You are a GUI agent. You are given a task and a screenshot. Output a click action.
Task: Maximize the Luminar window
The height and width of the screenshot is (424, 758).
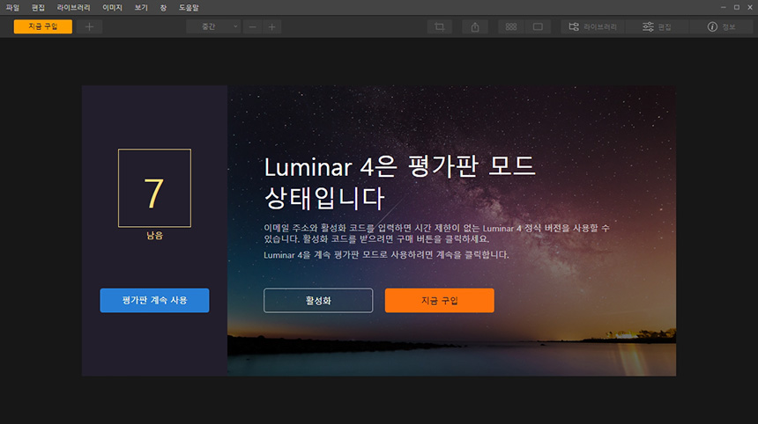737,7
